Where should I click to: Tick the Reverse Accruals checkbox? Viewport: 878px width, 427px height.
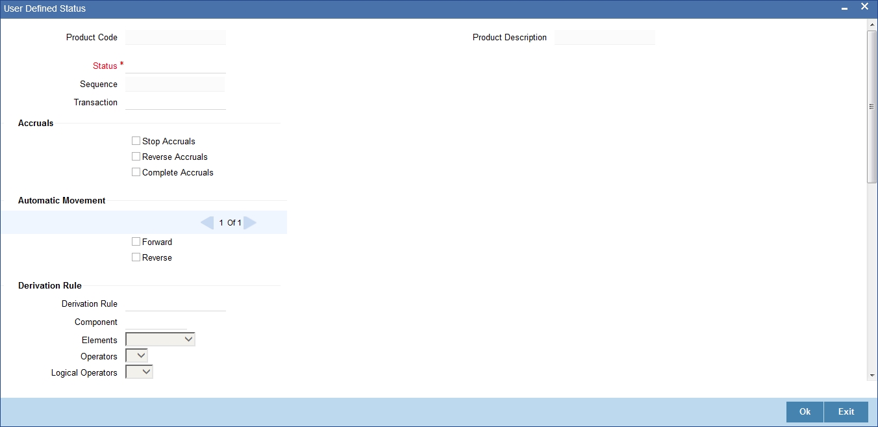point(136,156)
